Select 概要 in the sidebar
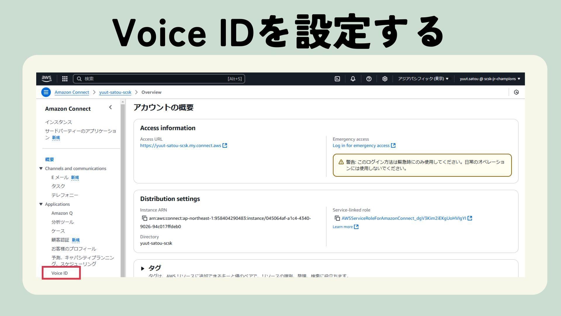561x316 pixels. pyautogui.click(x=49, y=159)
